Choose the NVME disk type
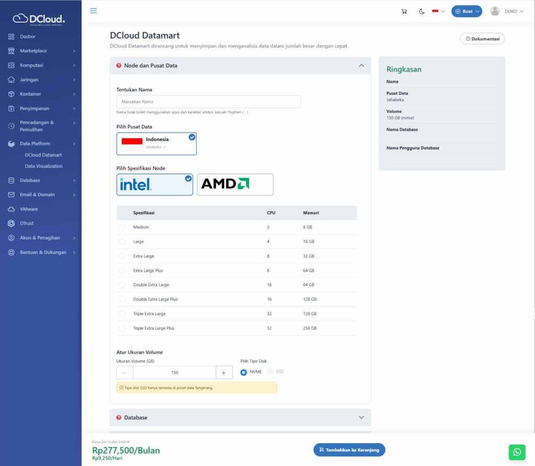 (x=243, y=372)
